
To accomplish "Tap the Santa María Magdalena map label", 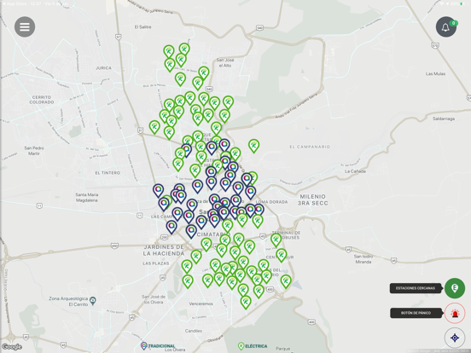I will pos(86,198).
